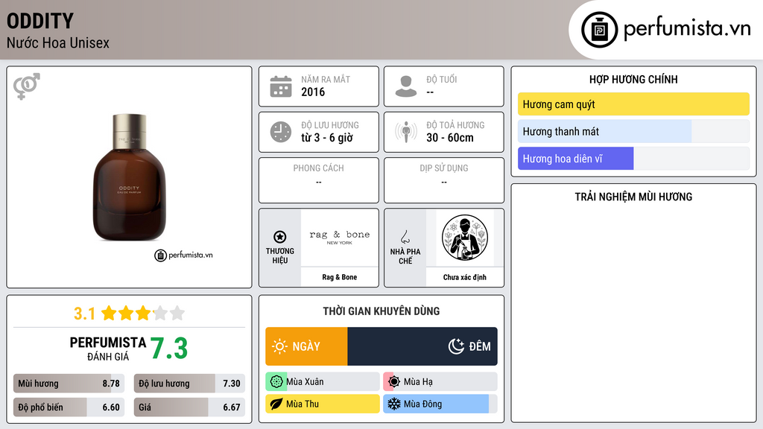Click the person silhouette age icon
Viewport: 763px width, 429px height.
tap(406, 86)
